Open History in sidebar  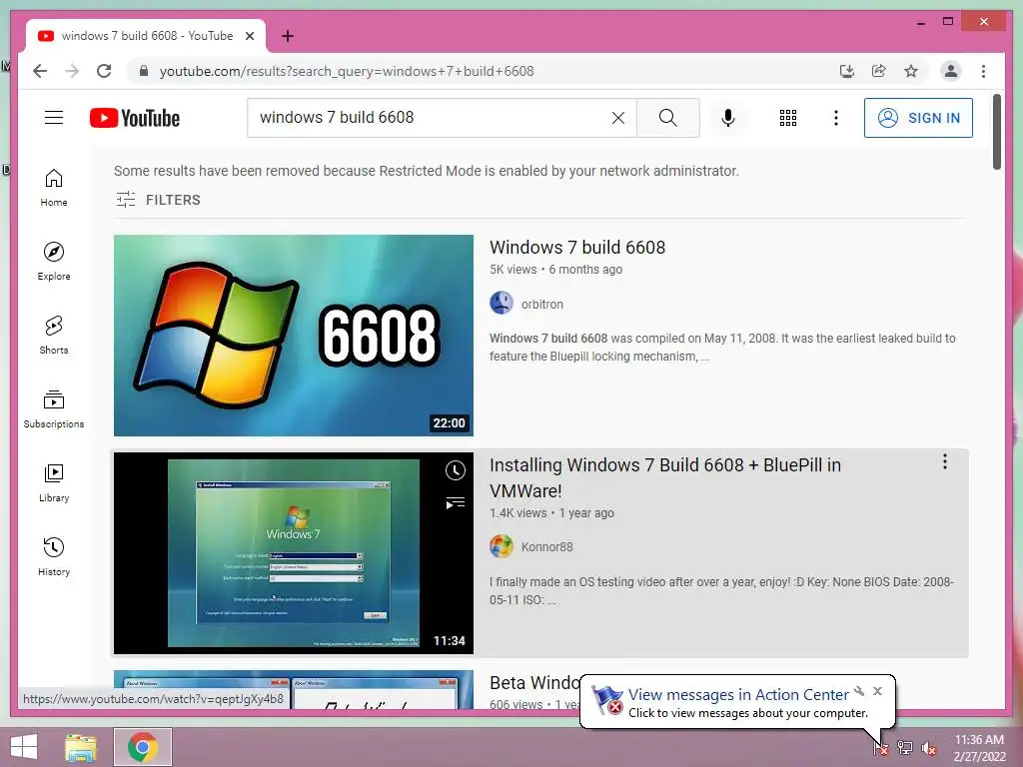point(54,557)
